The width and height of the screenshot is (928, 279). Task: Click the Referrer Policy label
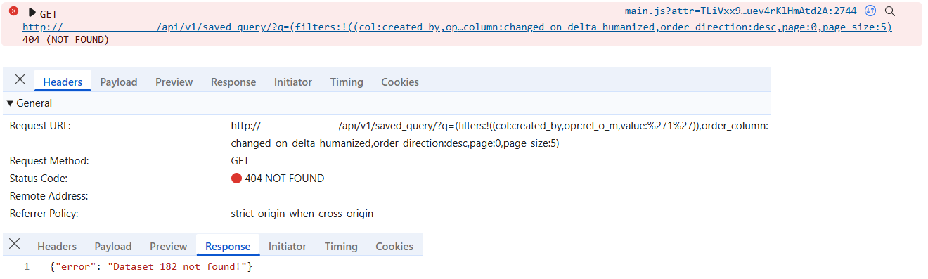(44, 213)
